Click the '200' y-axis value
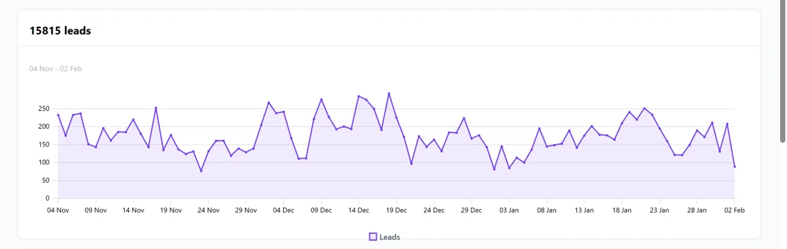787x249 pixels. point(43,127)
